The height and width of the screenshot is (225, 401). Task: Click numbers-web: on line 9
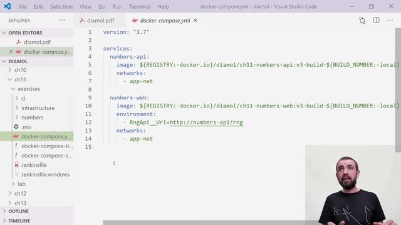tap(130, 97)
